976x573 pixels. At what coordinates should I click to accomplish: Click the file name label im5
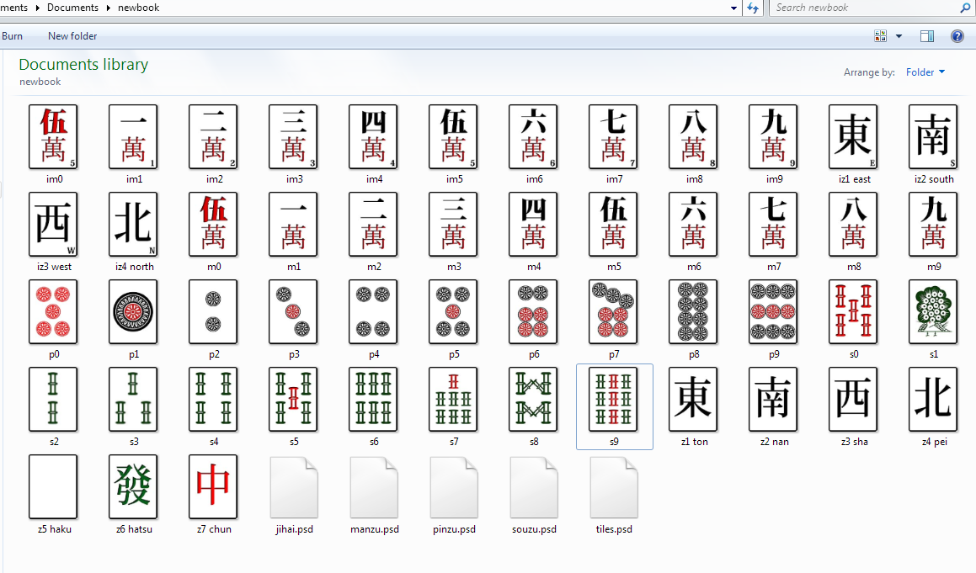(455, 179)
